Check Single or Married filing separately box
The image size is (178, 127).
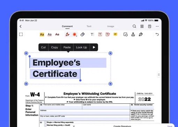click(45, 122)
